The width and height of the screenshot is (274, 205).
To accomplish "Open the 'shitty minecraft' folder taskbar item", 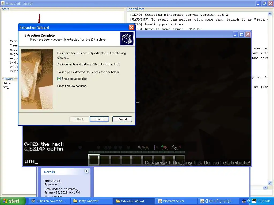I will pos(92,201).
